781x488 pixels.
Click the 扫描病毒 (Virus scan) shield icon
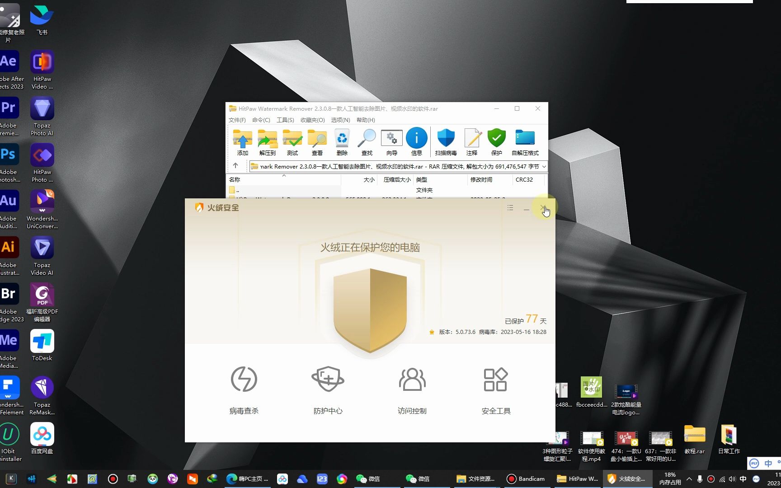click(446, 142)
